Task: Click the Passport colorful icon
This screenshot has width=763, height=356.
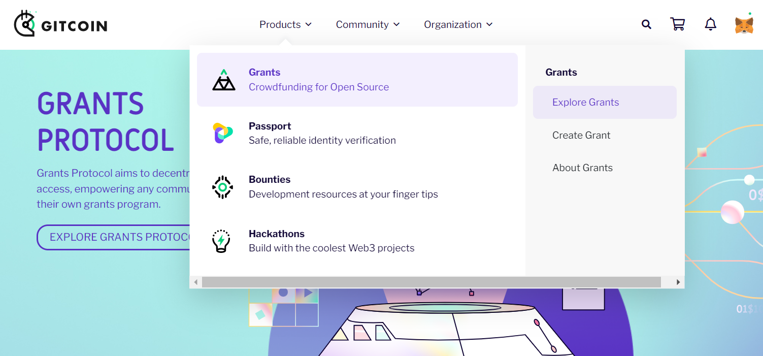Action: point(222,133)
